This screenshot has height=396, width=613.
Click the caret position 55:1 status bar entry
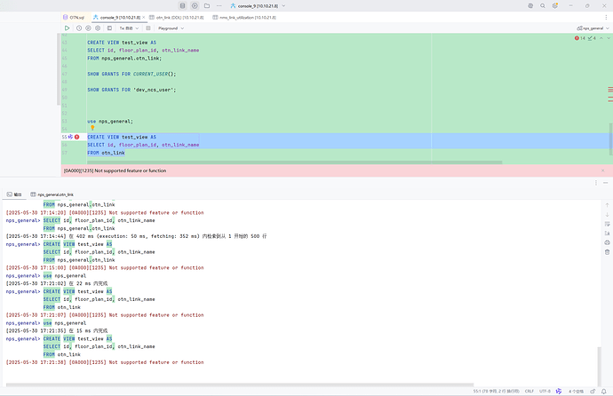(x=496, y=391)
